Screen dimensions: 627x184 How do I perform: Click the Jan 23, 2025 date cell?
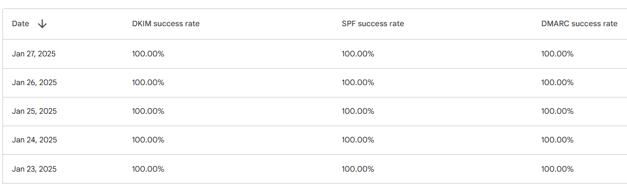pyautogui.click(x=34, y=169)
